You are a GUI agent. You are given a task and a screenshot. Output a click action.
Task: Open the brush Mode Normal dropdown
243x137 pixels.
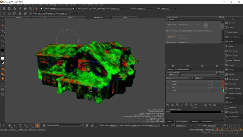tap(62, 9)
